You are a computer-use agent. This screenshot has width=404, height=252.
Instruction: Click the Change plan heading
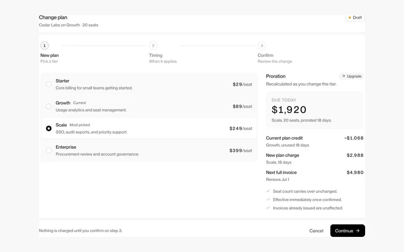click(x=53, y=18)
